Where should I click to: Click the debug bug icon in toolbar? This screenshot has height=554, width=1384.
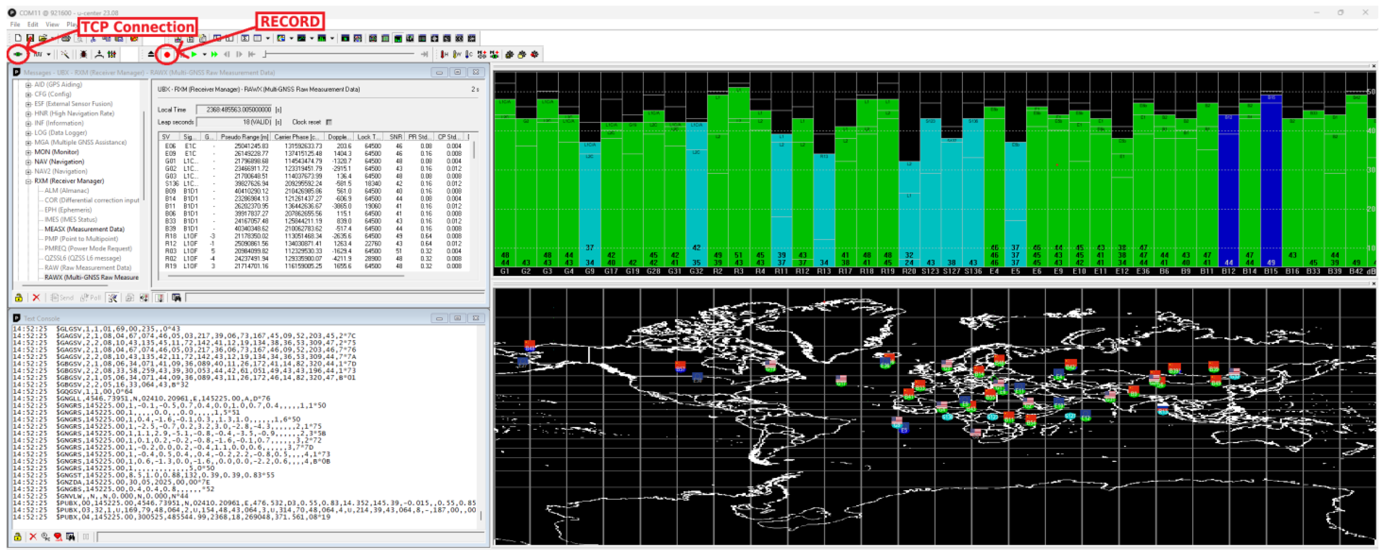[83, 54]
